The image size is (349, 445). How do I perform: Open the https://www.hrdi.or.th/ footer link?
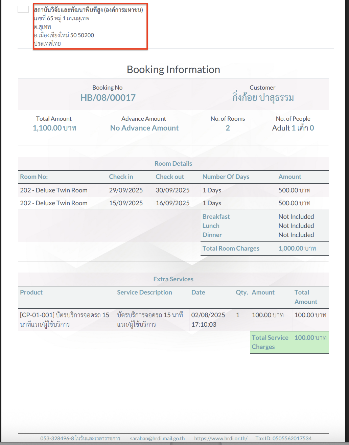[x=220, y=438]
